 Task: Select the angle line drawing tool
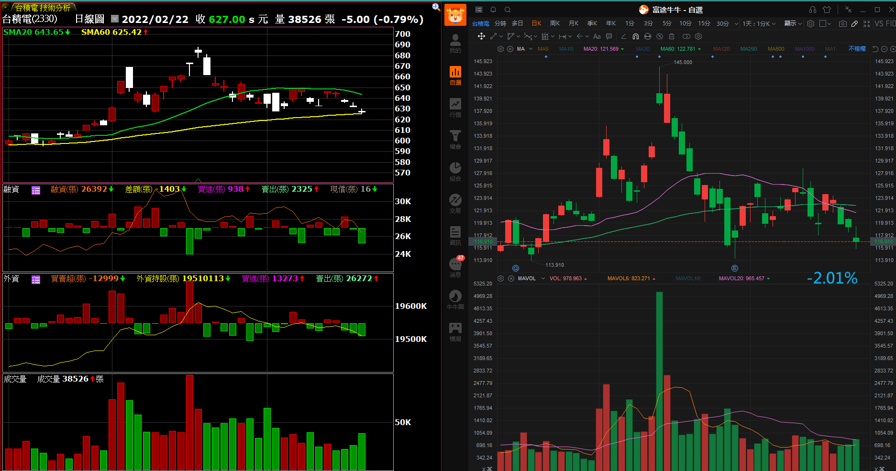(x=623, y=36)
